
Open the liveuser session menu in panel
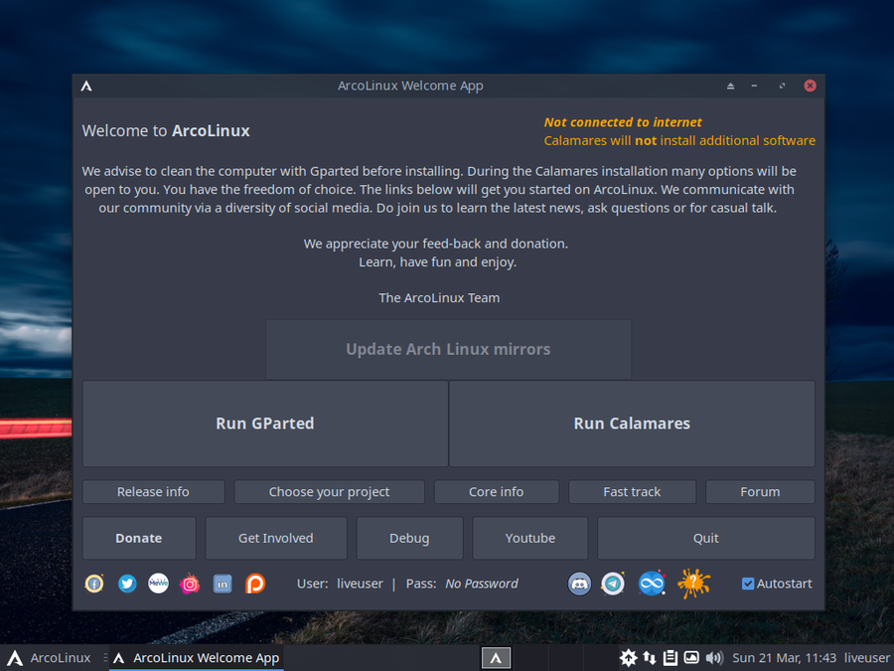(866, 658)
